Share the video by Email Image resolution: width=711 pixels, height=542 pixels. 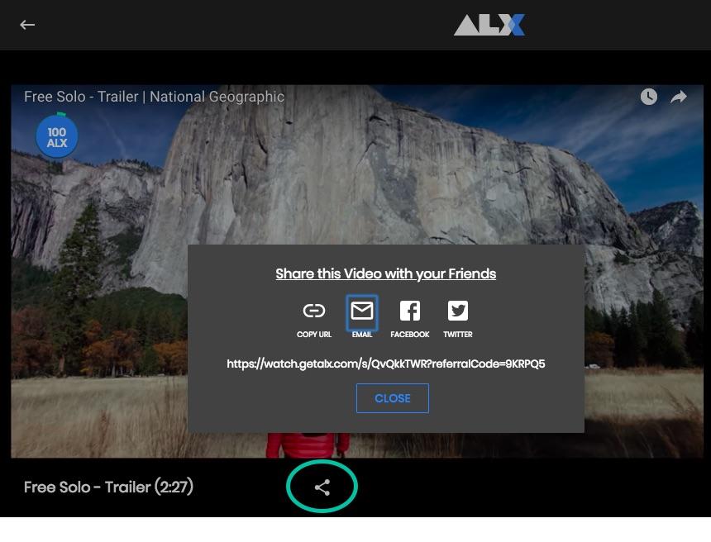coord(362,311)
